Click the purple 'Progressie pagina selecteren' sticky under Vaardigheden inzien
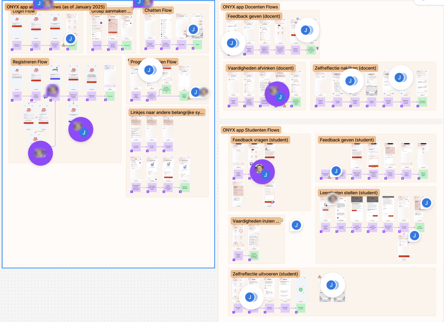 click(238, 256)
